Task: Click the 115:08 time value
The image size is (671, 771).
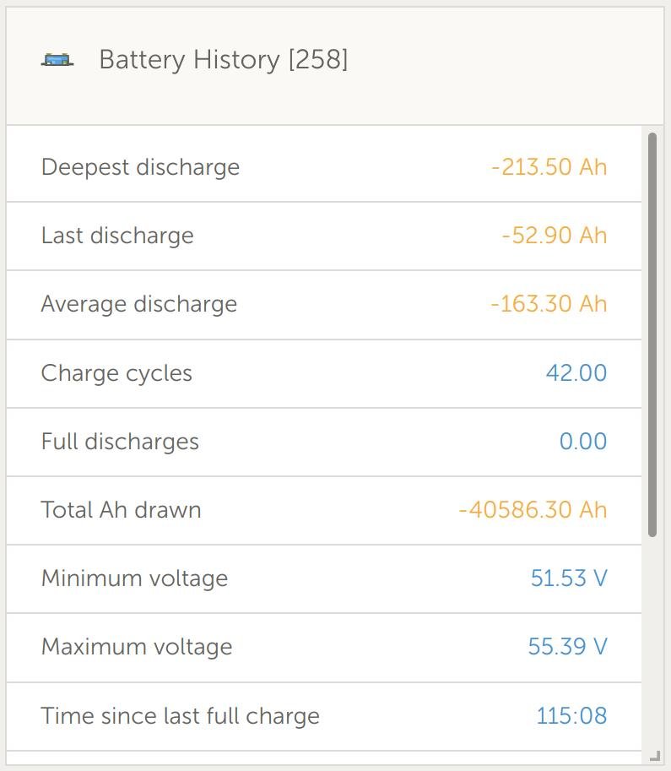Action: [x=571, y=716]
